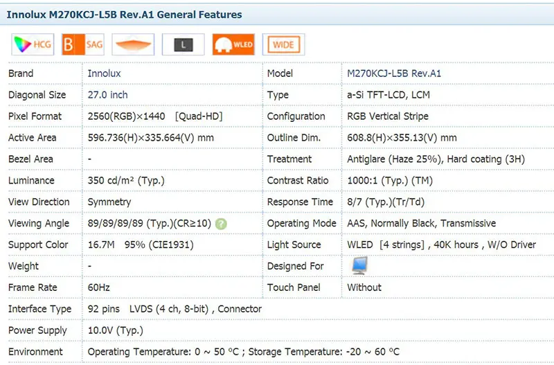Click the Power Supply row label

click(37, 331)
